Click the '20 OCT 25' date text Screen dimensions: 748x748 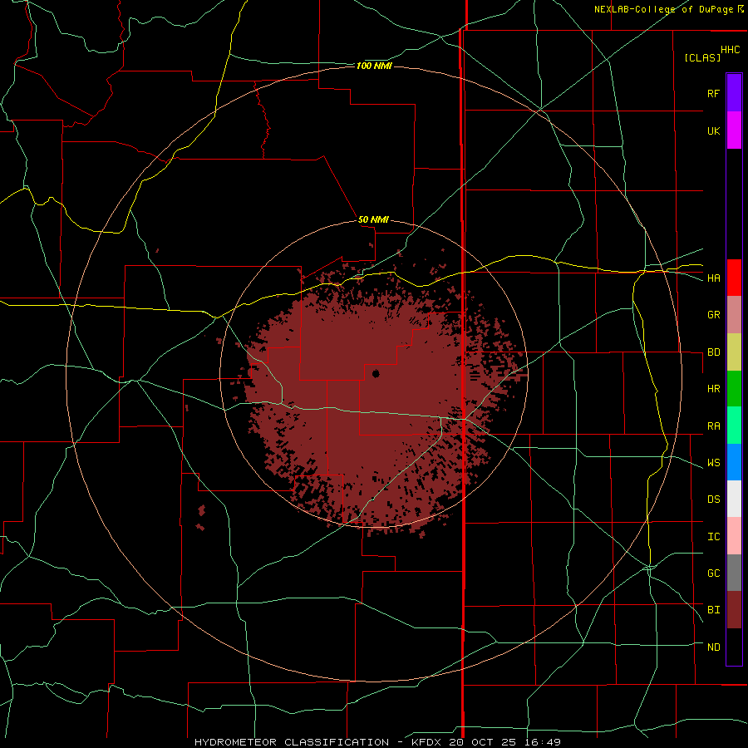tap(482, 742)
